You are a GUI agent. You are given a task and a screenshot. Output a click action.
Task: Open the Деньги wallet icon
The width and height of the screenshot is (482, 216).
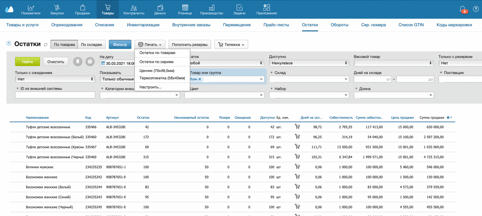[160, 8]
